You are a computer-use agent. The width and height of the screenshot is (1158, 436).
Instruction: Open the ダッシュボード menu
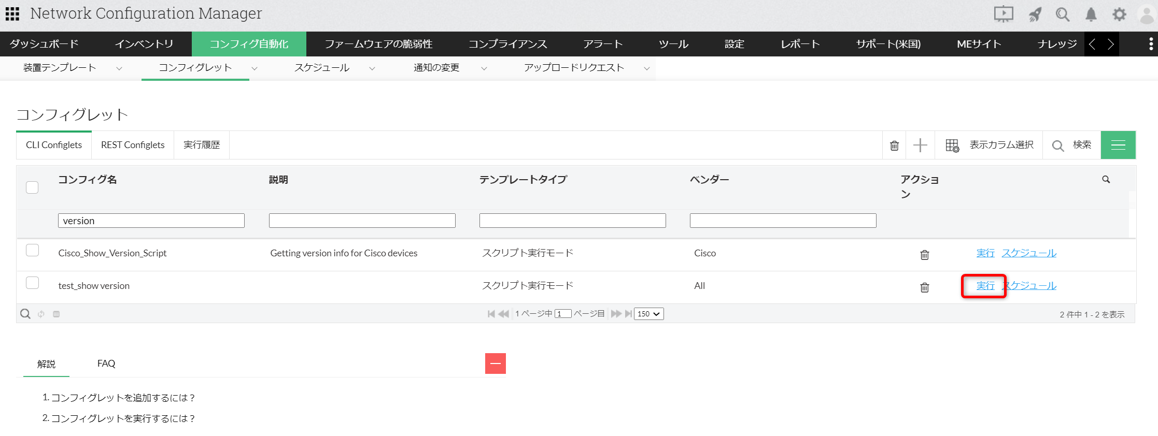pyautogui.click(x=44, y=44)
